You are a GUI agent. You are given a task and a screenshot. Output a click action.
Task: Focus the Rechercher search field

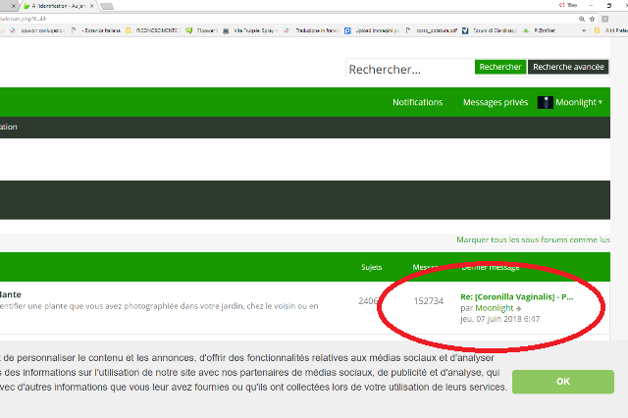click(x=408, y=69)
